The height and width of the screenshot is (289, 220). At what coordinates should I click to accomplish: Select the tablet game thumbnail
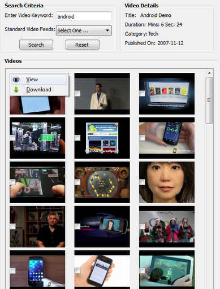[x=167, y=270]
